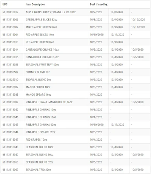Screen dimensions: 151x174
Task: Select CANTALOUPE CHUNKS 10oz cell
Action: [56, 50]
